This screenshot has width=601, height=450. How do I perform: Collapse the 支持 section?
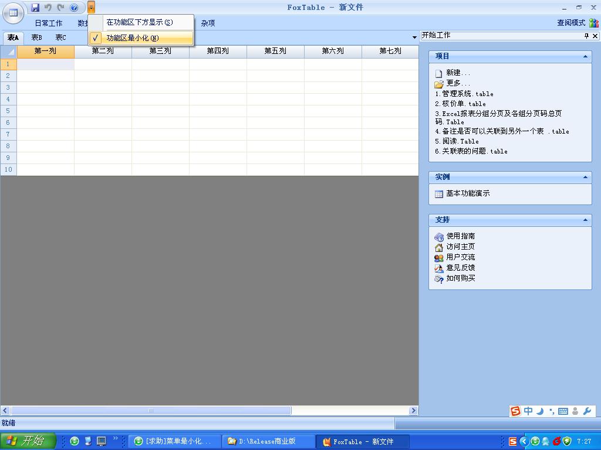(x=585, y=220)
